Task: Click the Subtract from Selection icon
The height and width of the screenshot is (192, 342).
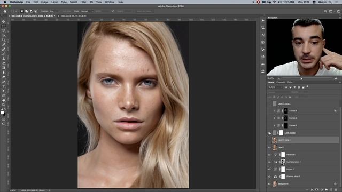Action: [31, 11]
